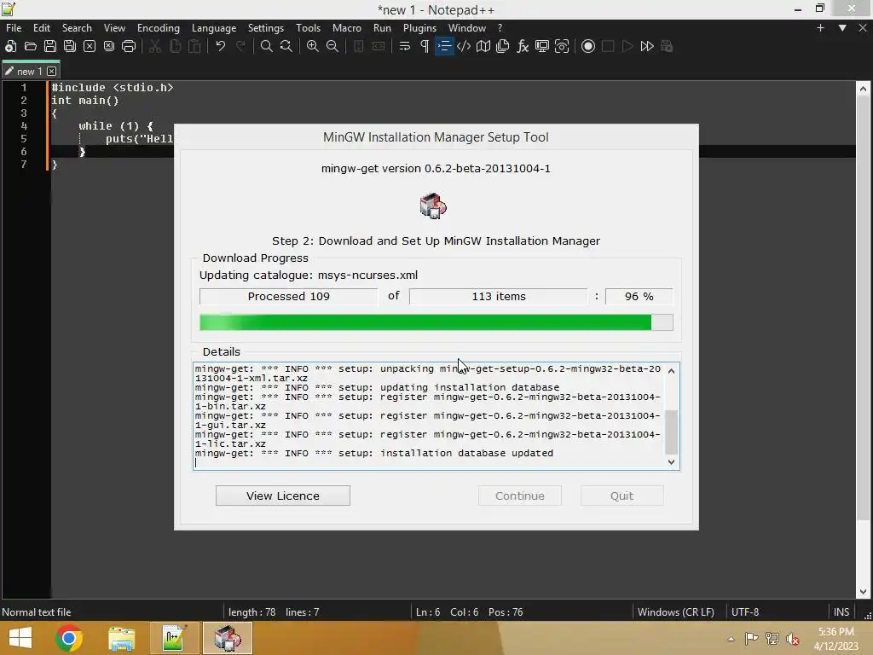Click '96 %' percentage field
Image resolution: width=873 pixels, height=655 pixels.
[639, 296]
